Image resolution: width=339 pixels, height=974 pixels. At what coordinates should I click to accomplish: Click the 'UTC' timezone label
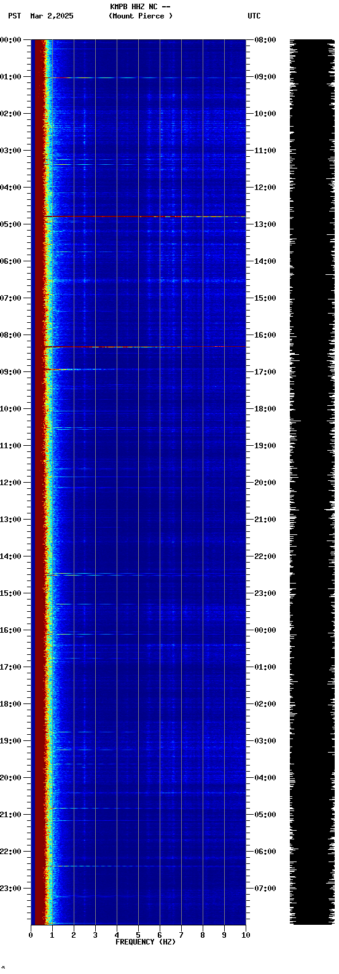coord(254,16)
